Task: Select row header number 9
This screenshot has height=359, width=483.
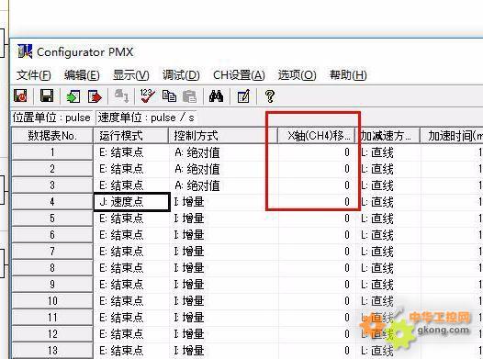Action: point(52,285)
